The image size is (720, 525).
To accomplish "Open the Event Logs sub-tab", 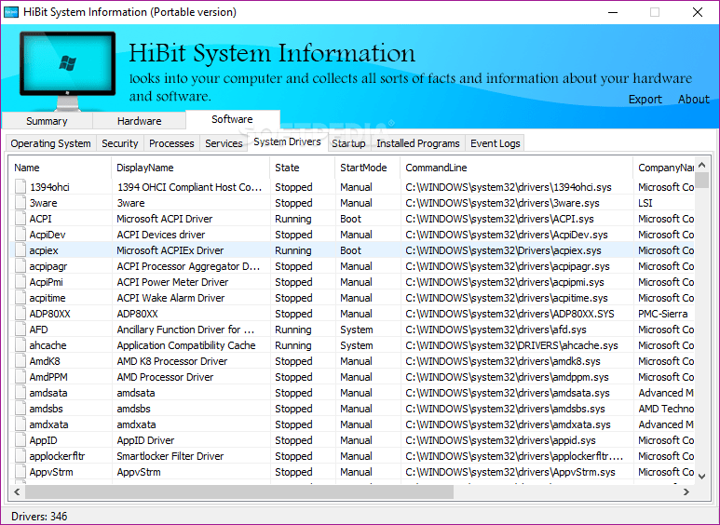I will click(x=495, y=143).
